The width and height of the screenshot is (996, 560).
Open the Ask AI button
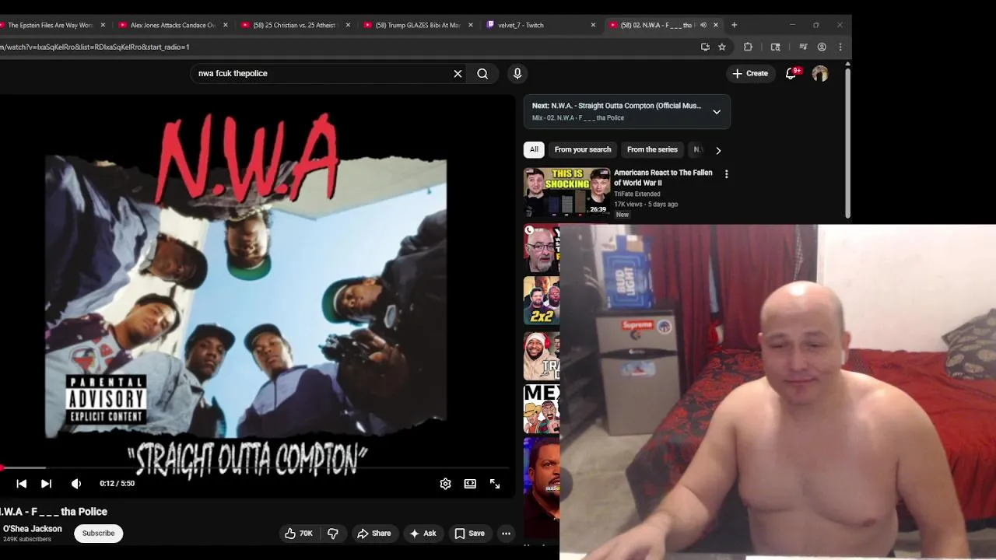(423, 534)
